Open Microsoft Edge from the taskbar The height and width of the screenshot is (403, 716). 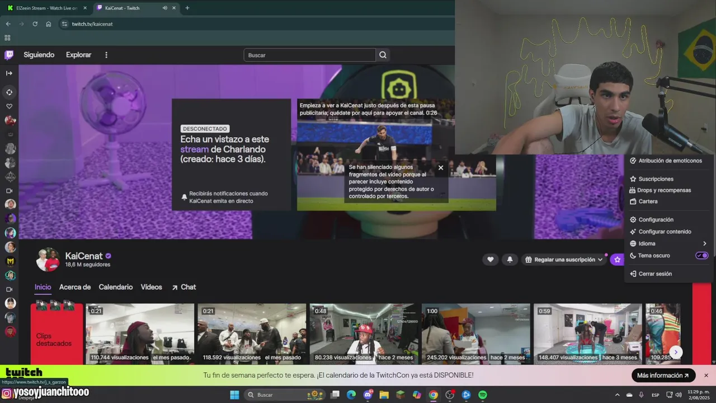(x=351, y=395)
